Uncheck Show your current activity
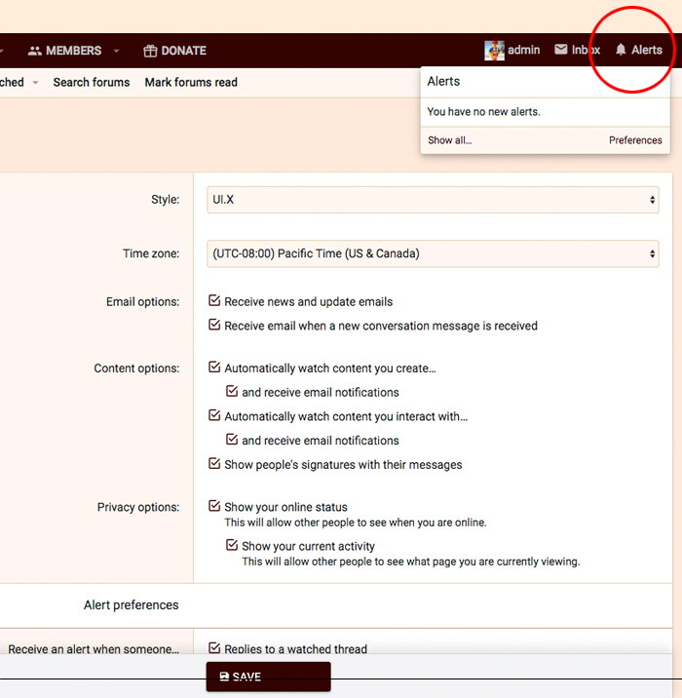 point(232,546)
